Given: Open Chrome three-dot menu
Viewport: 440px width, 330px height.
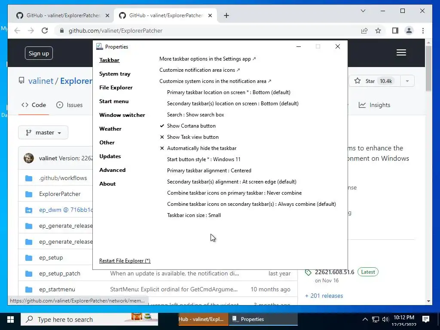Looking at the screenshot, I should click(423, 31).
